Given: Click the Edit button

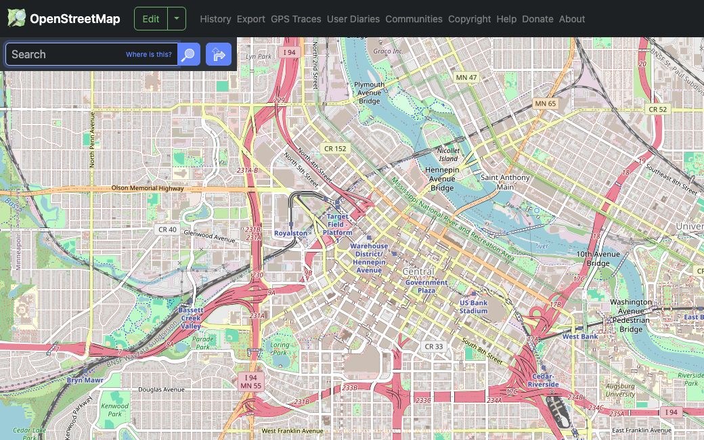Looking at the screenshot, I should pos(151,19).
